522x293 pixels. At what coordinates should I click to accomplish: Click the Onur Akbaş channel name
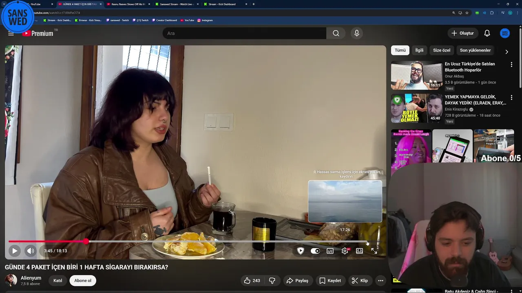tap(454, 77)
